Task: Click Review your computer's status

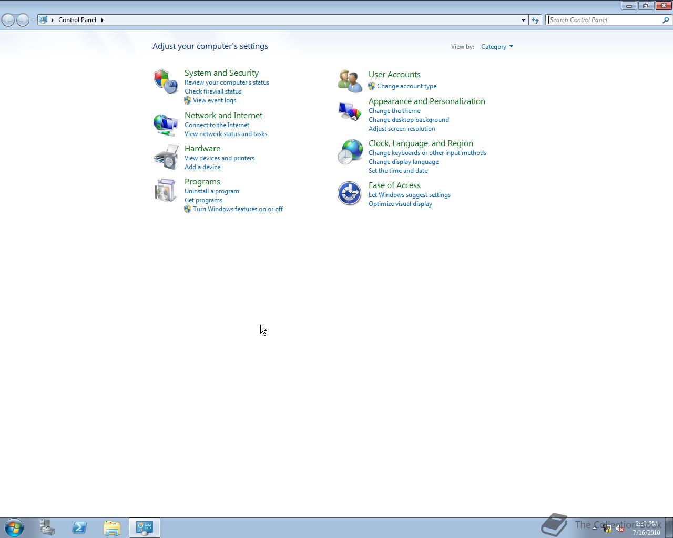Action: coord(227,82)
